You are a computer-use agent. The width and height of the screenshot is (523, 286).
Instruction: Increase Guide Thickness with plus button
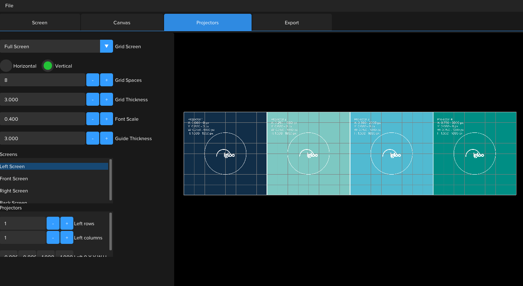[x=107, y=139]
